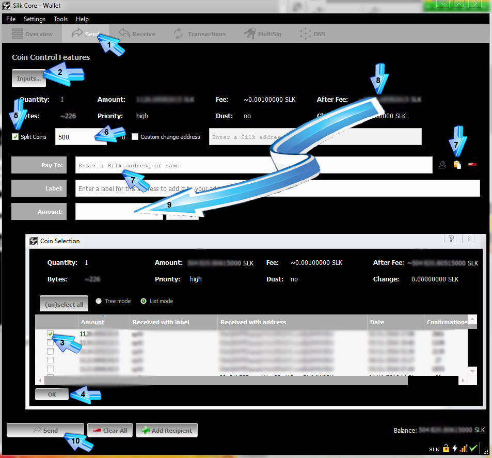Click the custom change Silk address field
The height and width of the screenshot is (458, 492).
[x=315, y=136]
